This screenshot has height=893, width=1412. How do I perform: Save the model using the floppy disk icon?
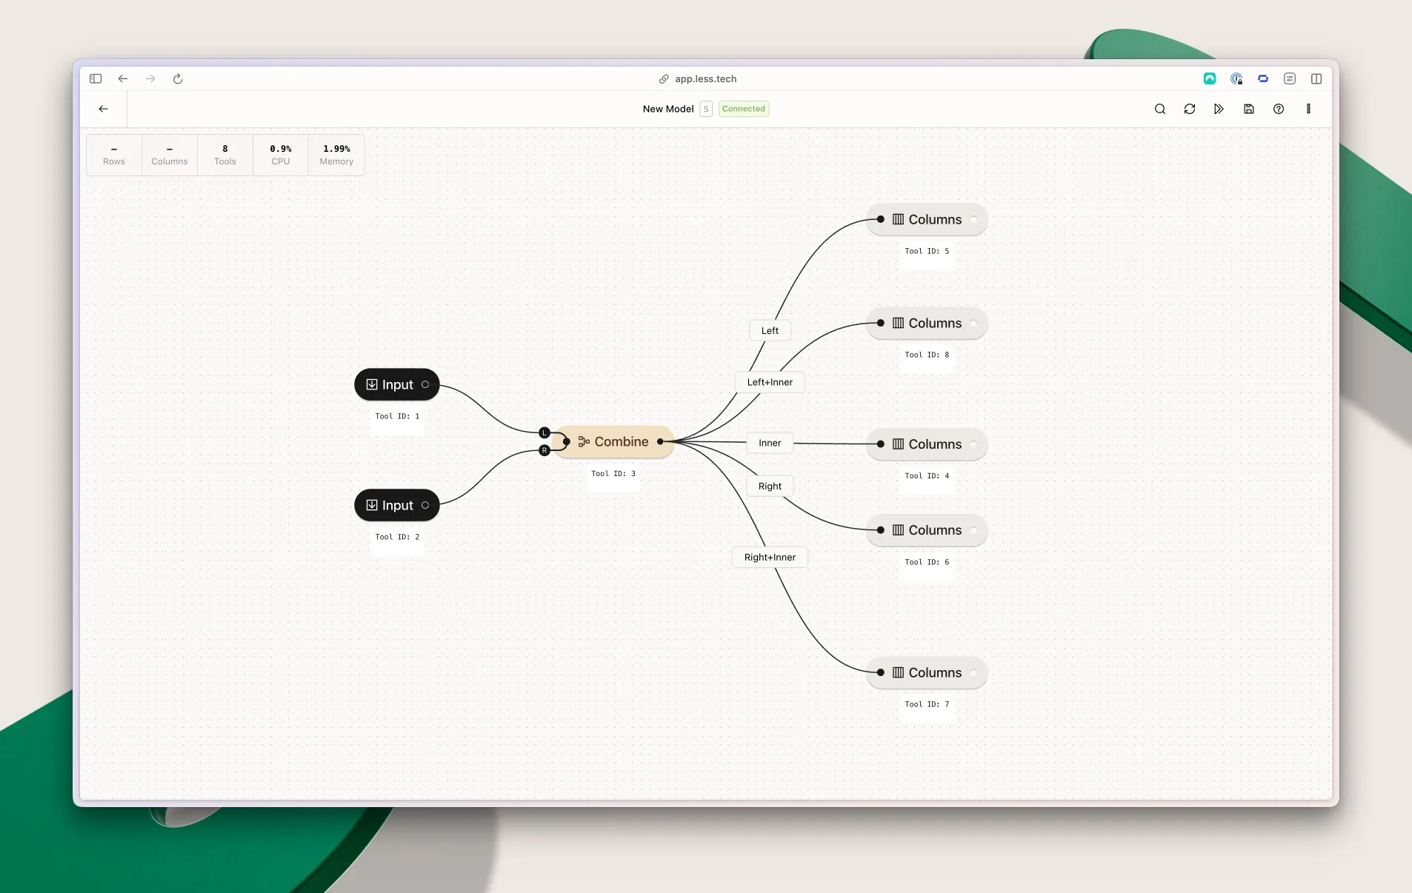[1249, 109]
